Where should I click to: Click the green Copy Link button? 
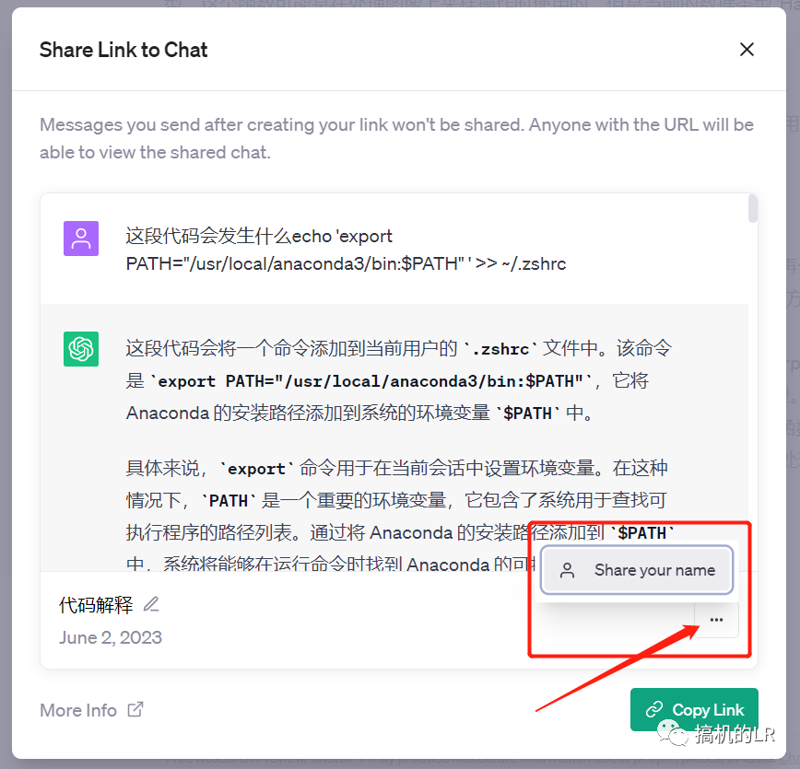[x=694, y=709]
